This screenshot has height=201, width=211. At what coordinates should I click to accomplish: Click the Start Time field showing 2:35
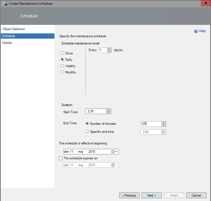coord(96,111)
